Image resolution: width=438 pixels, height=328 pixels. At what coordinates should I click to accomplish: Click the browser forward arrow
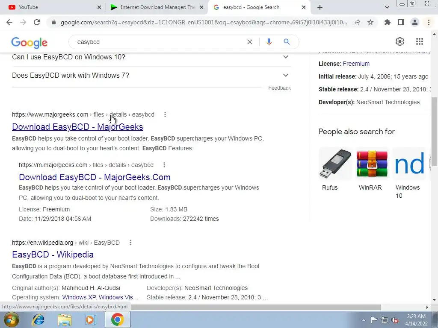[23, 22]
